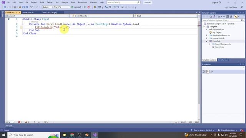The width and height of the screenshot is (246, 138).
Task: Open the Debug configuration dropdown
Action: [47, 7]
